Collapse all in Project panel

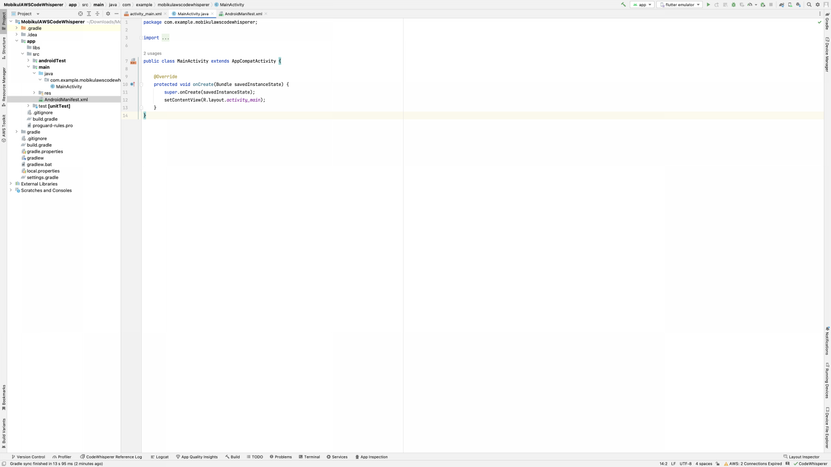(97, 14)
